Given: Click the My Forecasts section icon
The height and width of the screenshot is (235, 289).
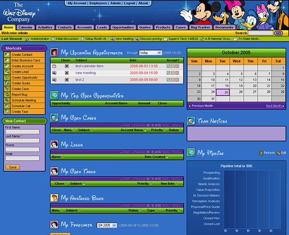Looking at the screenshot, I should 54,225.
